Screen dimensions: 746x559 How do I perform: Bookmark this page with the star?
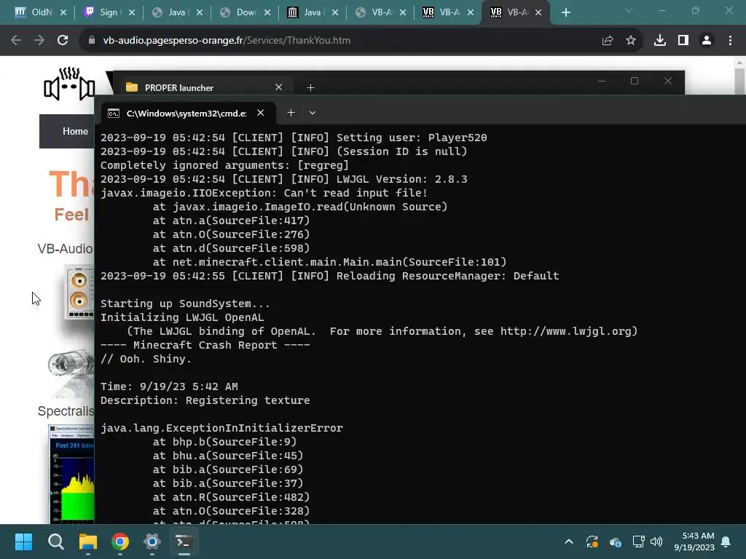631,41
